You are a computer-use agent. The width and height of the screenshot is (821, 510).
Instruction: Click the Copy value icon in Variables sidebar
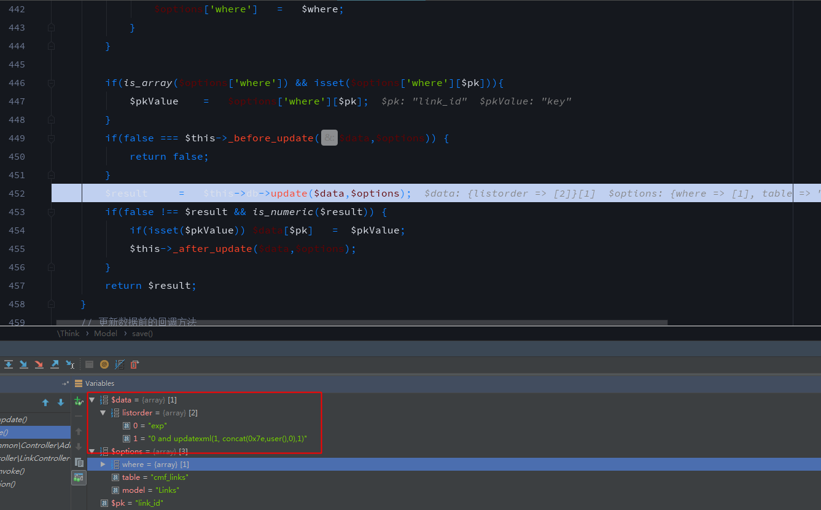(x=79, y=462)
